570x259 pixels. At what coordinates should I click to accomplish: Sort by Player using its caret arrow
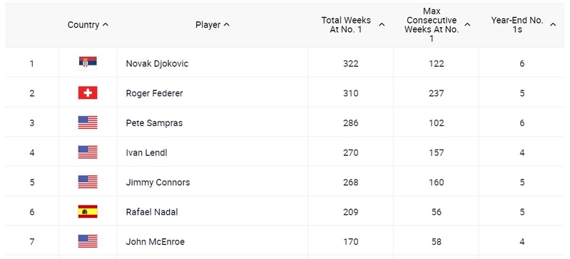tap(226, 25)
